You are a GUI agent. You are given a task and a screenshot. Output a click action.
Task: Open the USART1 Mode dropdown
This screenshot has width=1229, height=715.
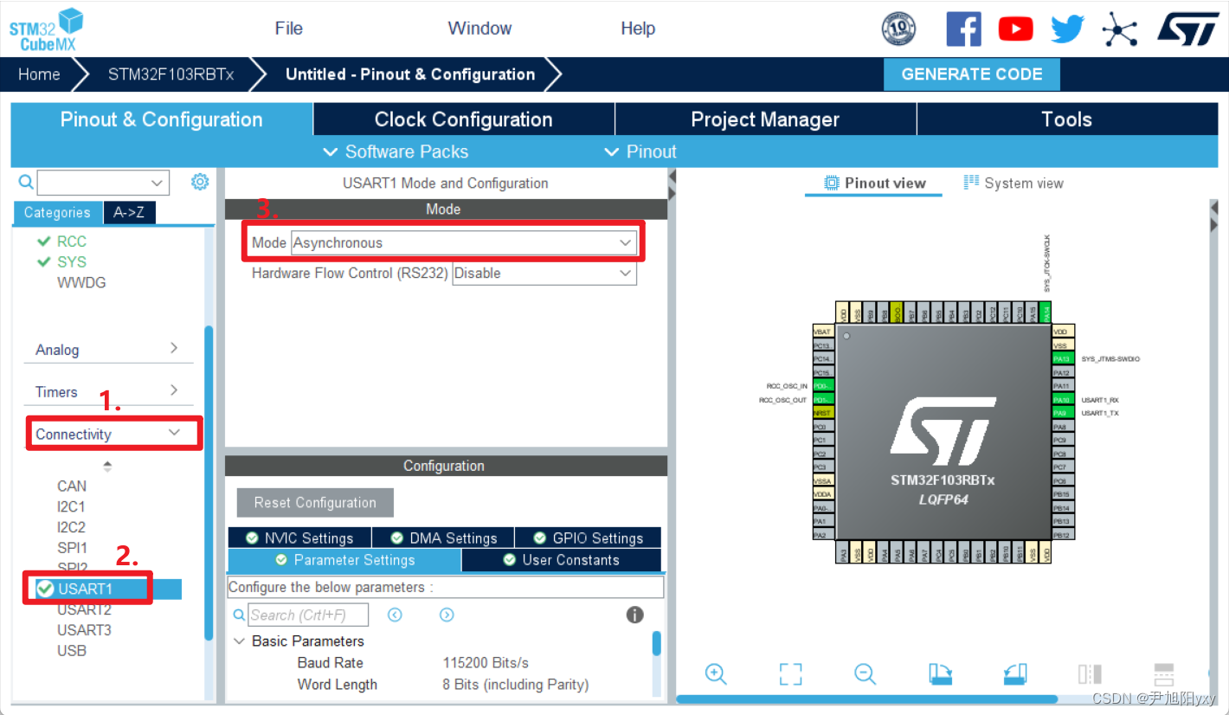(x=463, y=243)
